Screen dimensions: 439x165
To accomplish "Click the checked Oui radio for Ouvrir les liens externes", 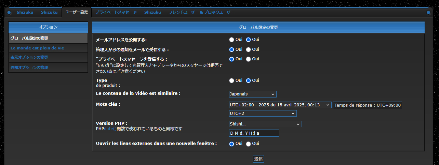I will coord(231,144).
